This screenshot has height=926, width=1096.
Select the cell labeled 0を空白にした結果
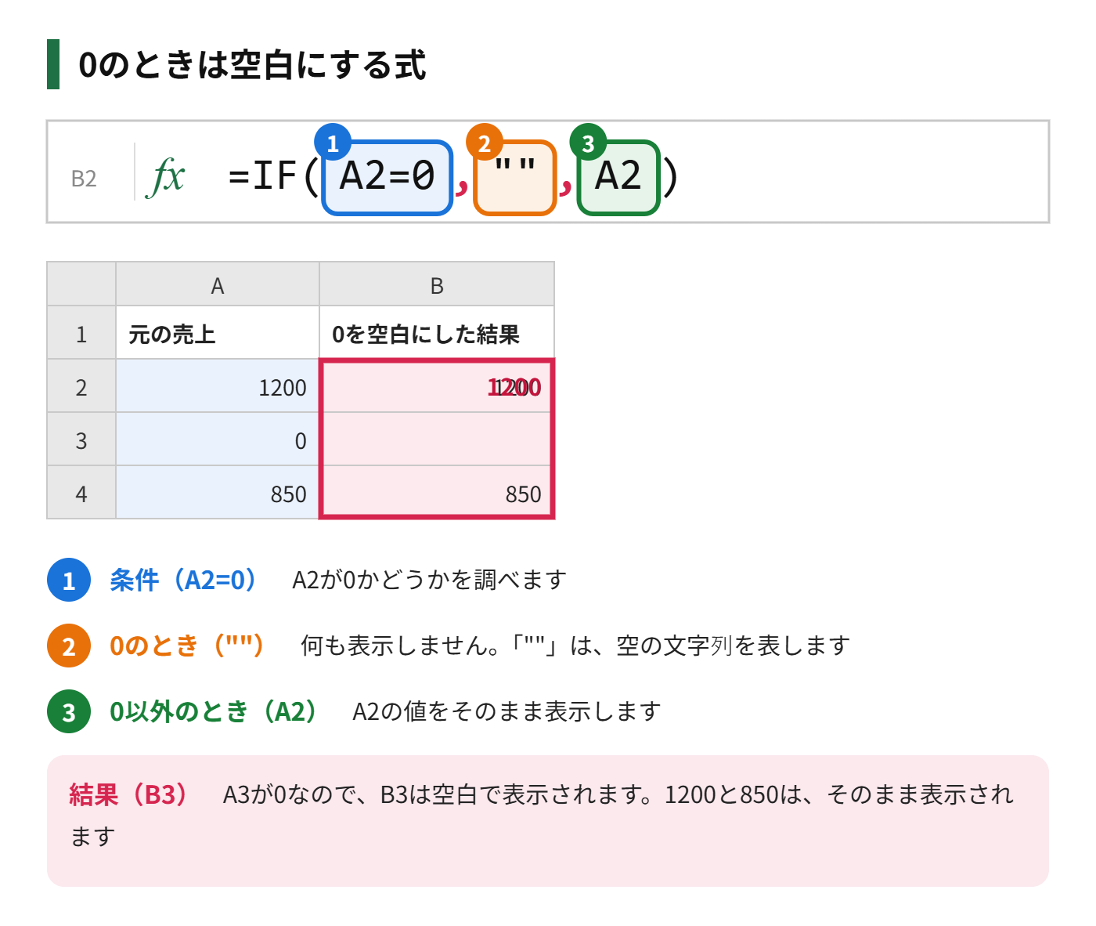point(437,333)
